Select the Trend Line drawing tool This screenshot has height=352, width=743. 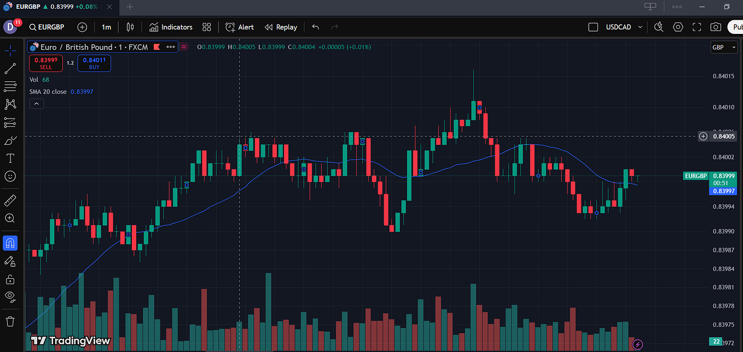click(x=10, y=68)
